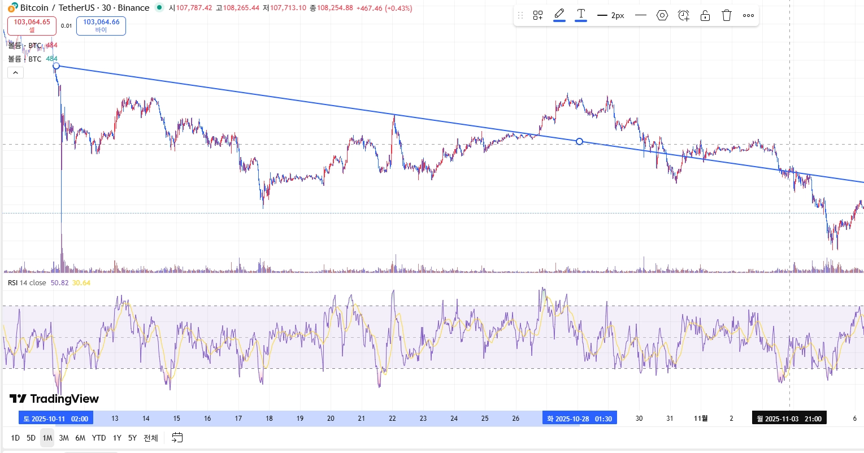Select the YTD time range tab
Screen dimensions: 864x453
coord(99,438)
